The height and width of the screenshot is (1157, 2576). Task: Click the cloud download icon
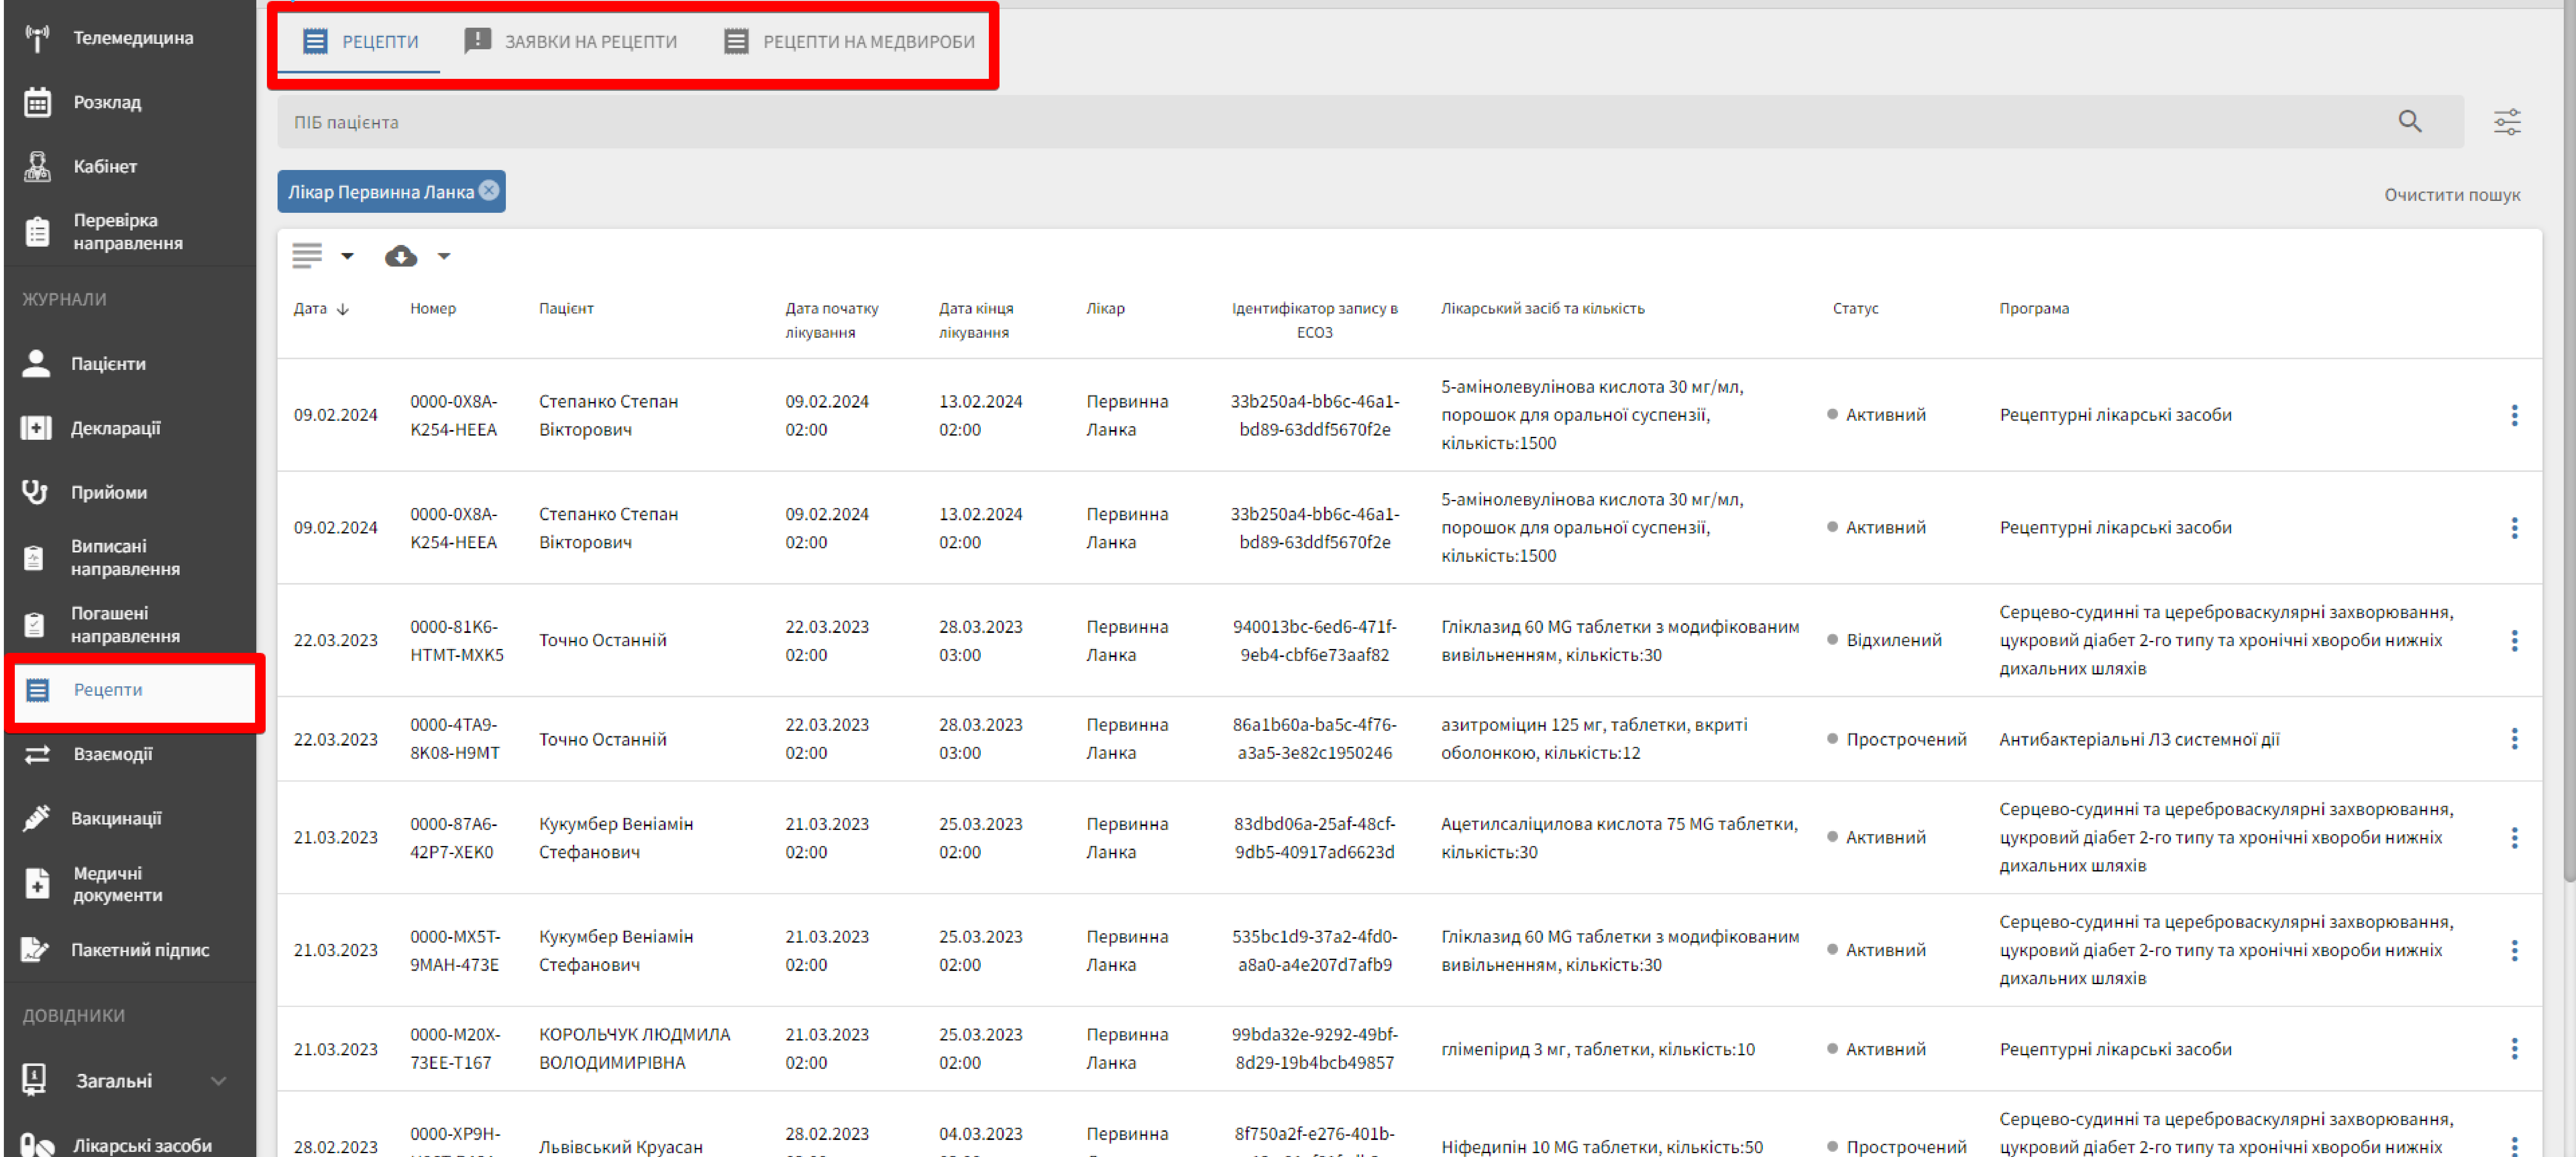[x=401, y=256]
